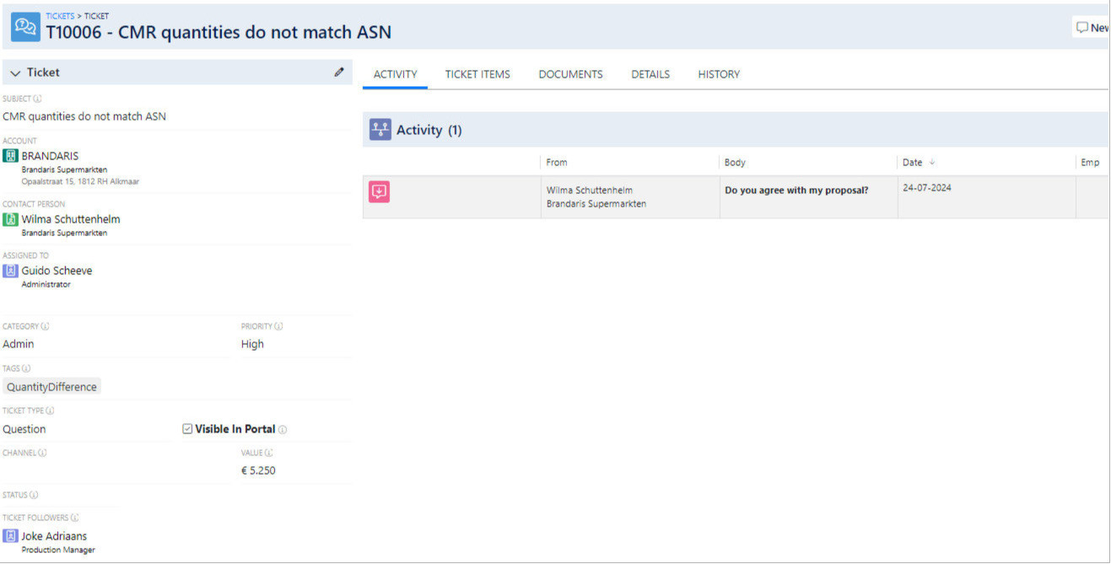1111x564 pixels.
Task: Switch to the Ticket Items tab
Action: 477,74
